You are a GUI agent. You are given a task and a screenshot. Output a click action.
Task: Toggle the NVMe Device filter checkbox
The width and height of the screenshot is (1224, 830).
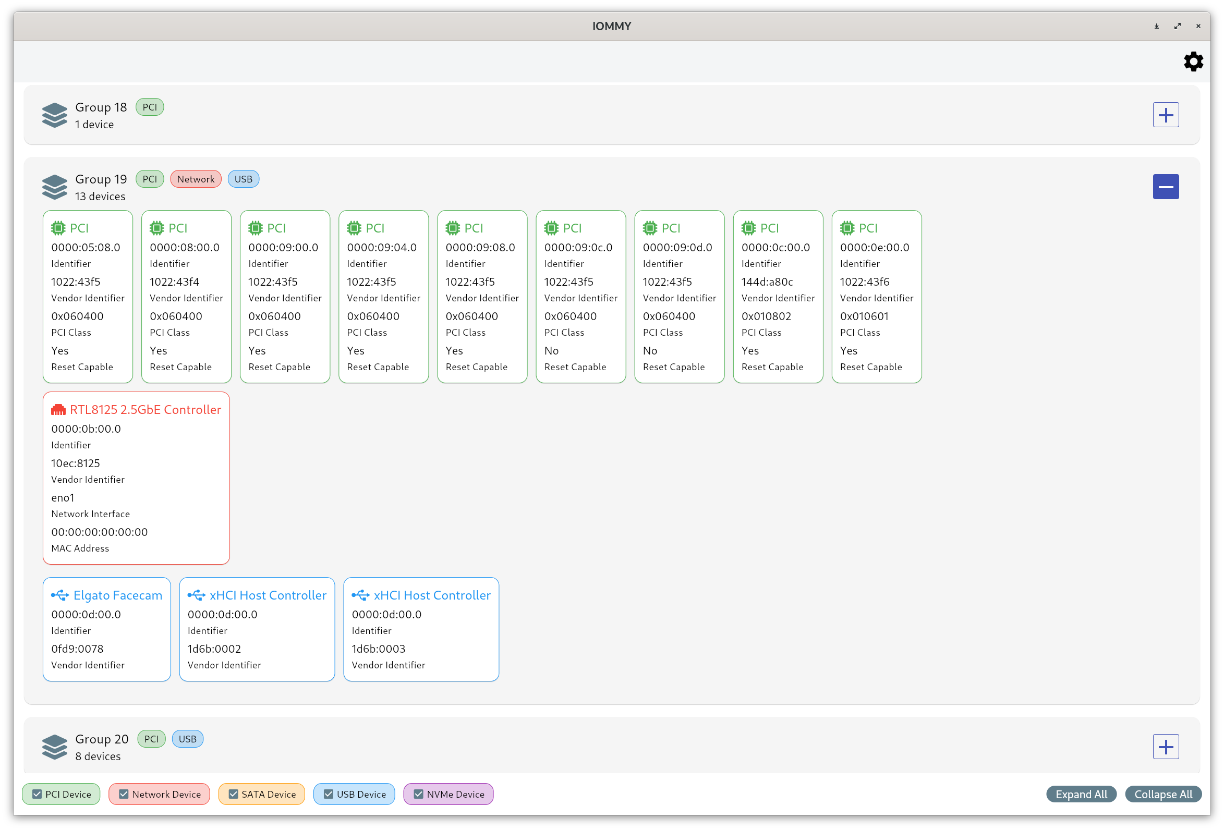point(419,794)
